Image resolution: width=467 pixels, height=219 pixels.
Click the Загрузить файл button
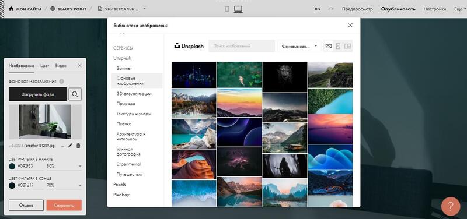pyautogui.click(x=38, y=94)
